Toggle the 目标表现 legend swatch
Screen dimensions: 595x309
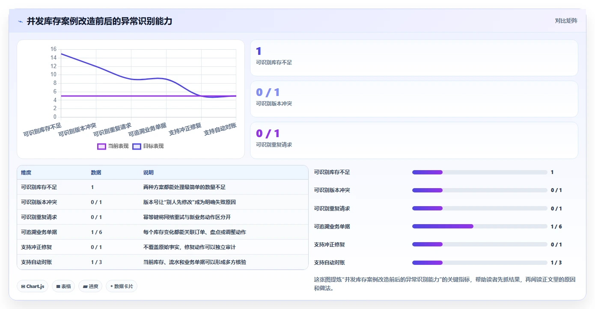pyautogui.click(x=137, y=146)
